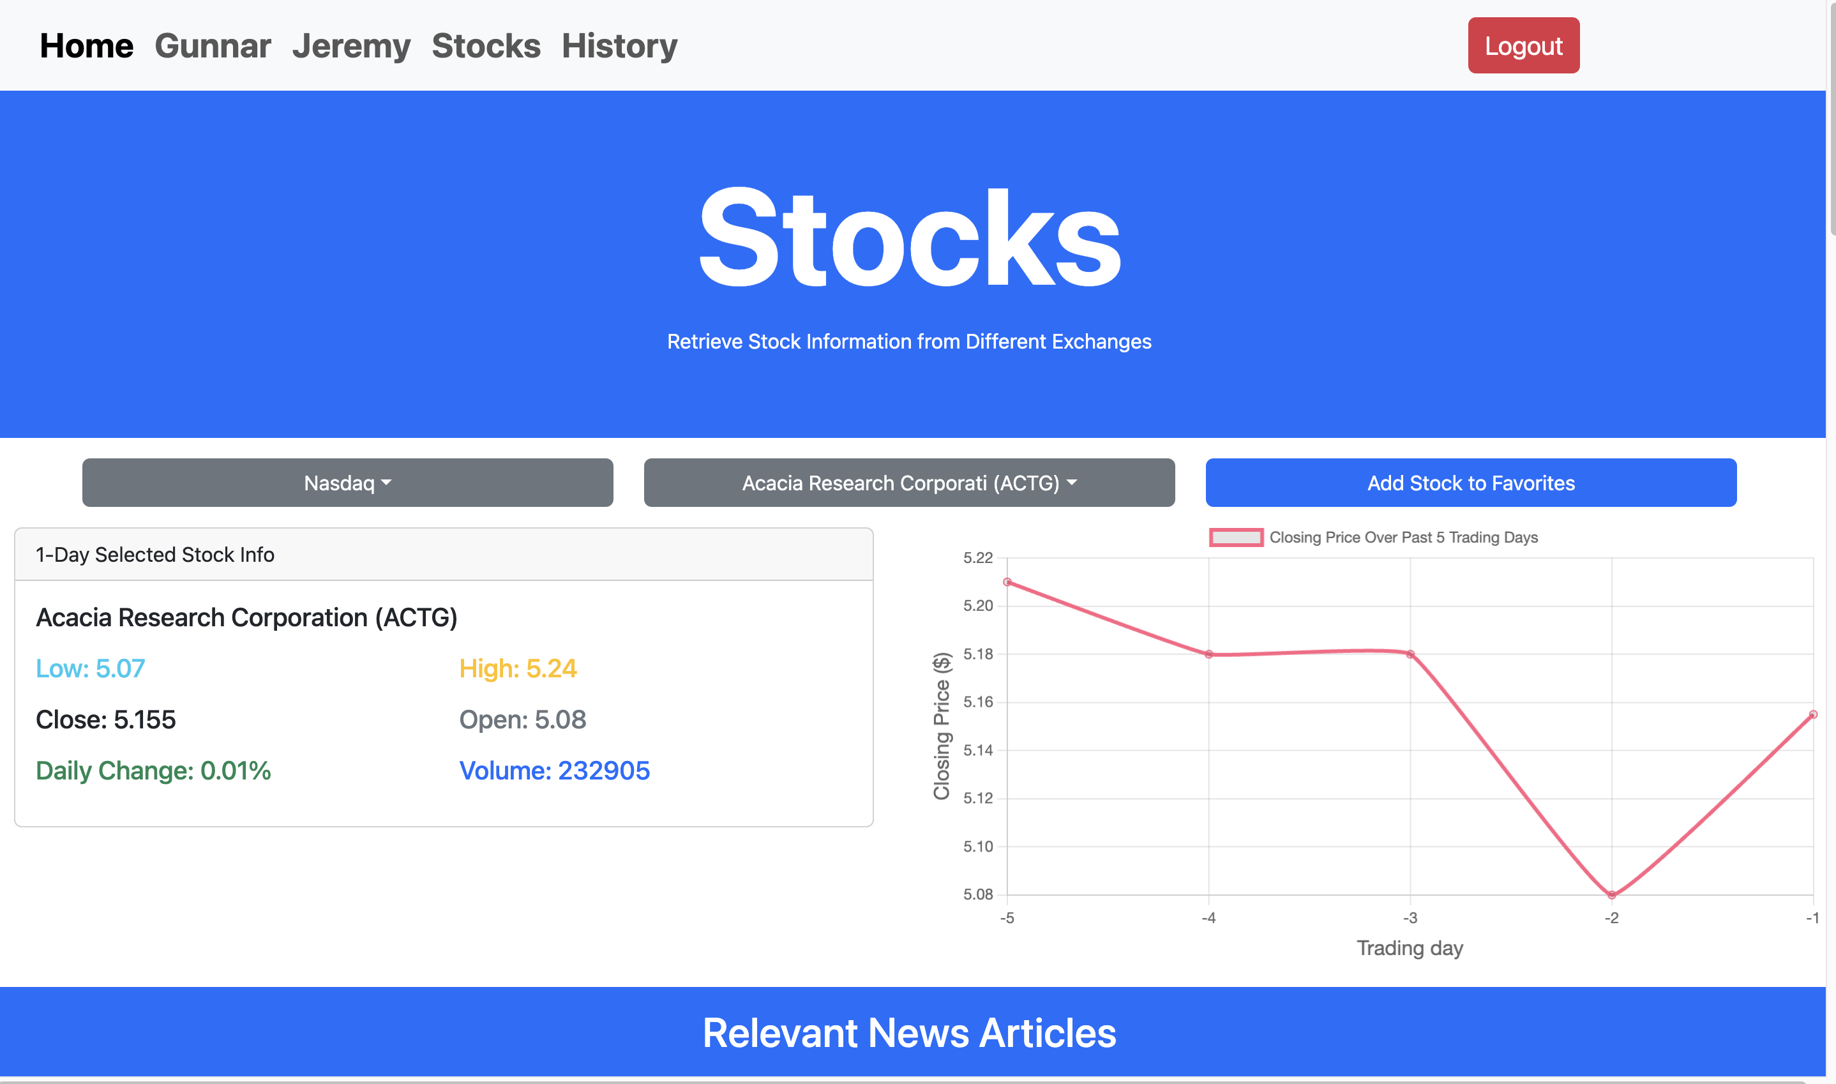
Task: Select 'High: 5.24' value text
Action: (518, 668)
